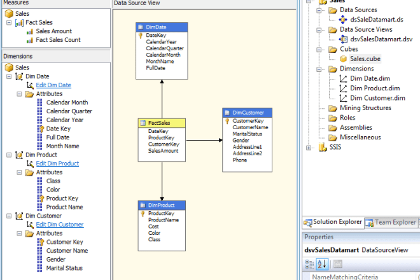Sort properties alphabetically with A-Z icon

[x=322, y=264]
